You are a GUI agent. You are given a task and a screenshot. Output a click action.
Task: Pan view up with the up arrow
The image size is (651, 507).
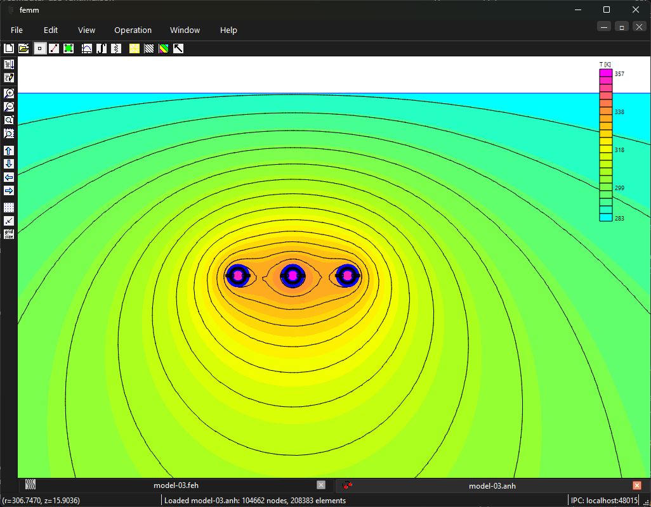click(9, 150)
